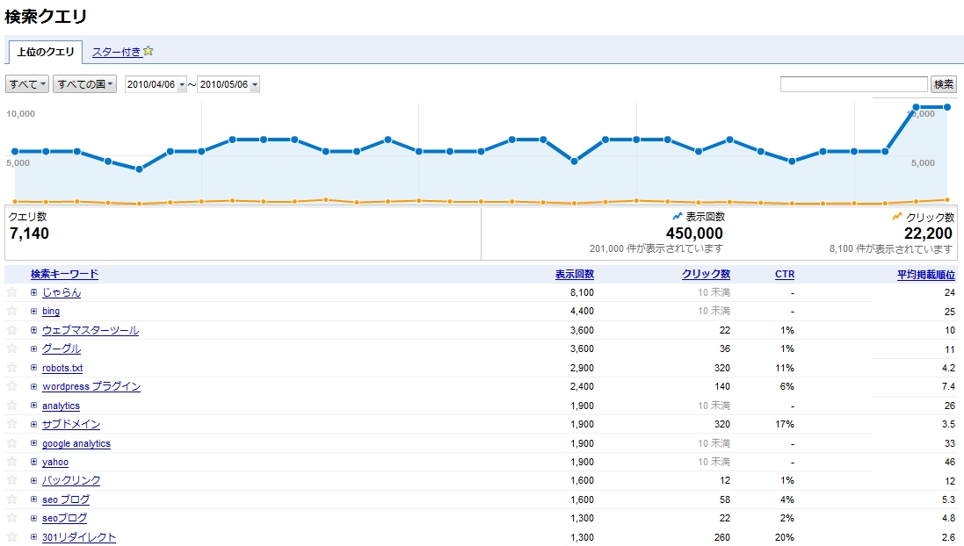Star the analytics query row
Screen dimensions: 964x546
click(x=11, y=406)
